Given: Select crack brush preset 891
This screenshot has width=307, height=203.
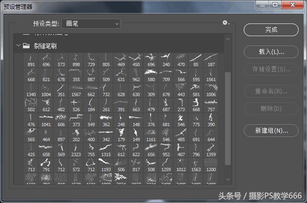Looking at the screenshot, I should coord(31,60).
